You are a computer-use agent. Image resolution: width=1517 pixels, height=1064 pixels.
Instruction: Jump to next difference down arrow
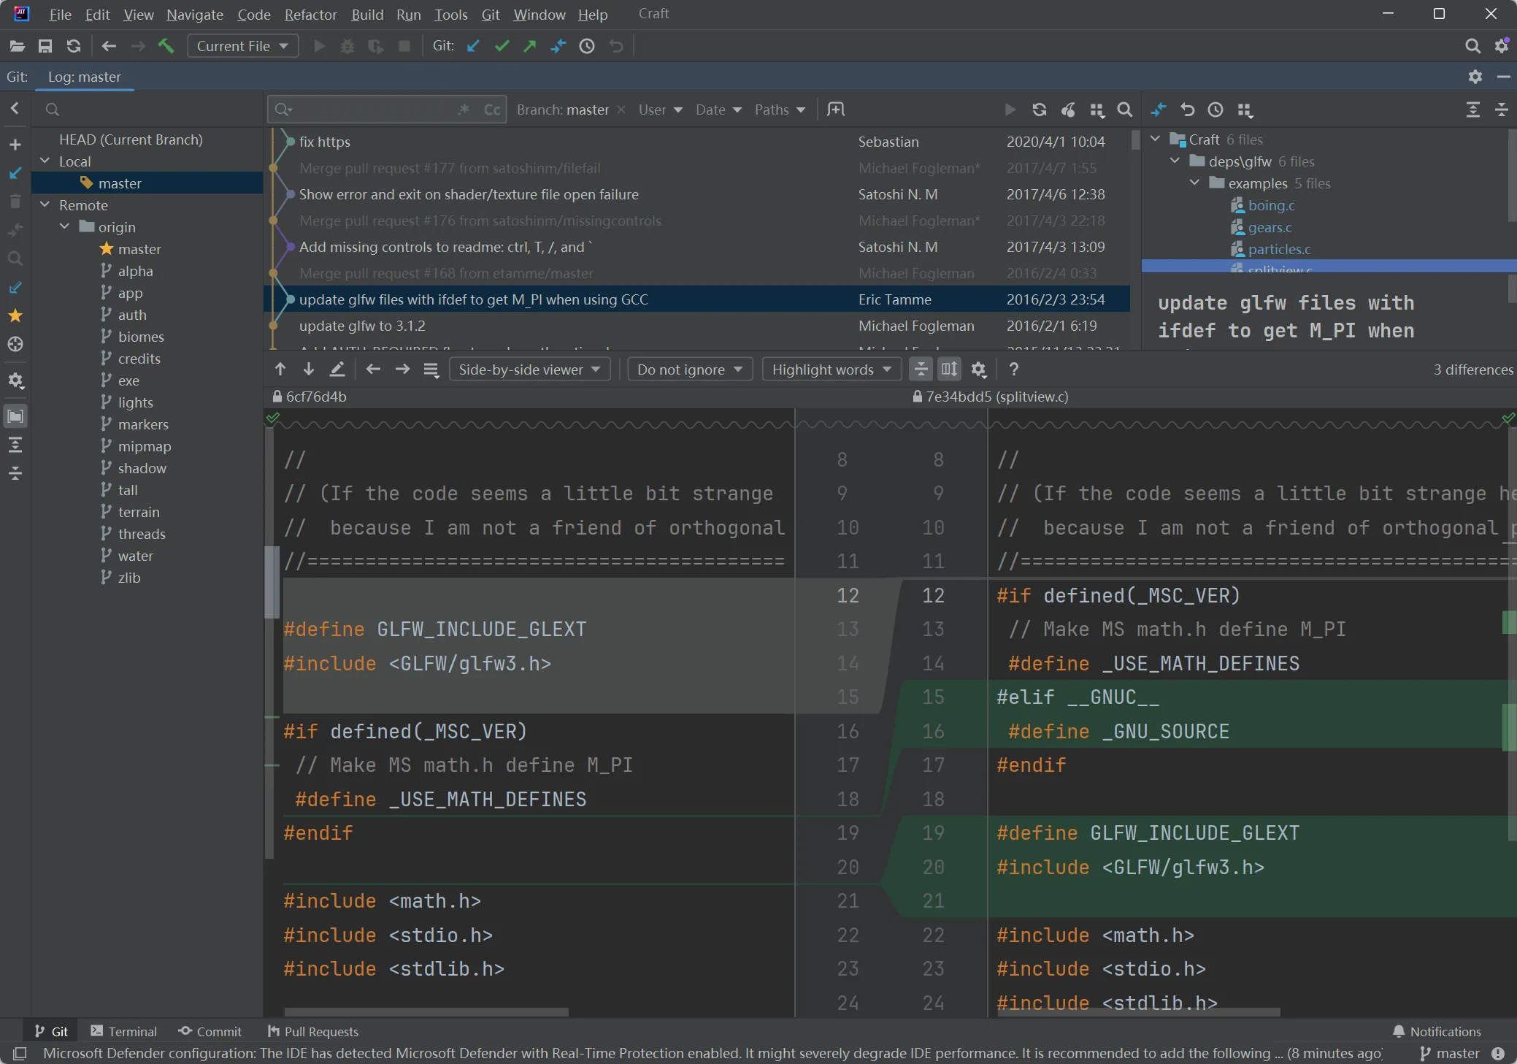coord(309,370)
